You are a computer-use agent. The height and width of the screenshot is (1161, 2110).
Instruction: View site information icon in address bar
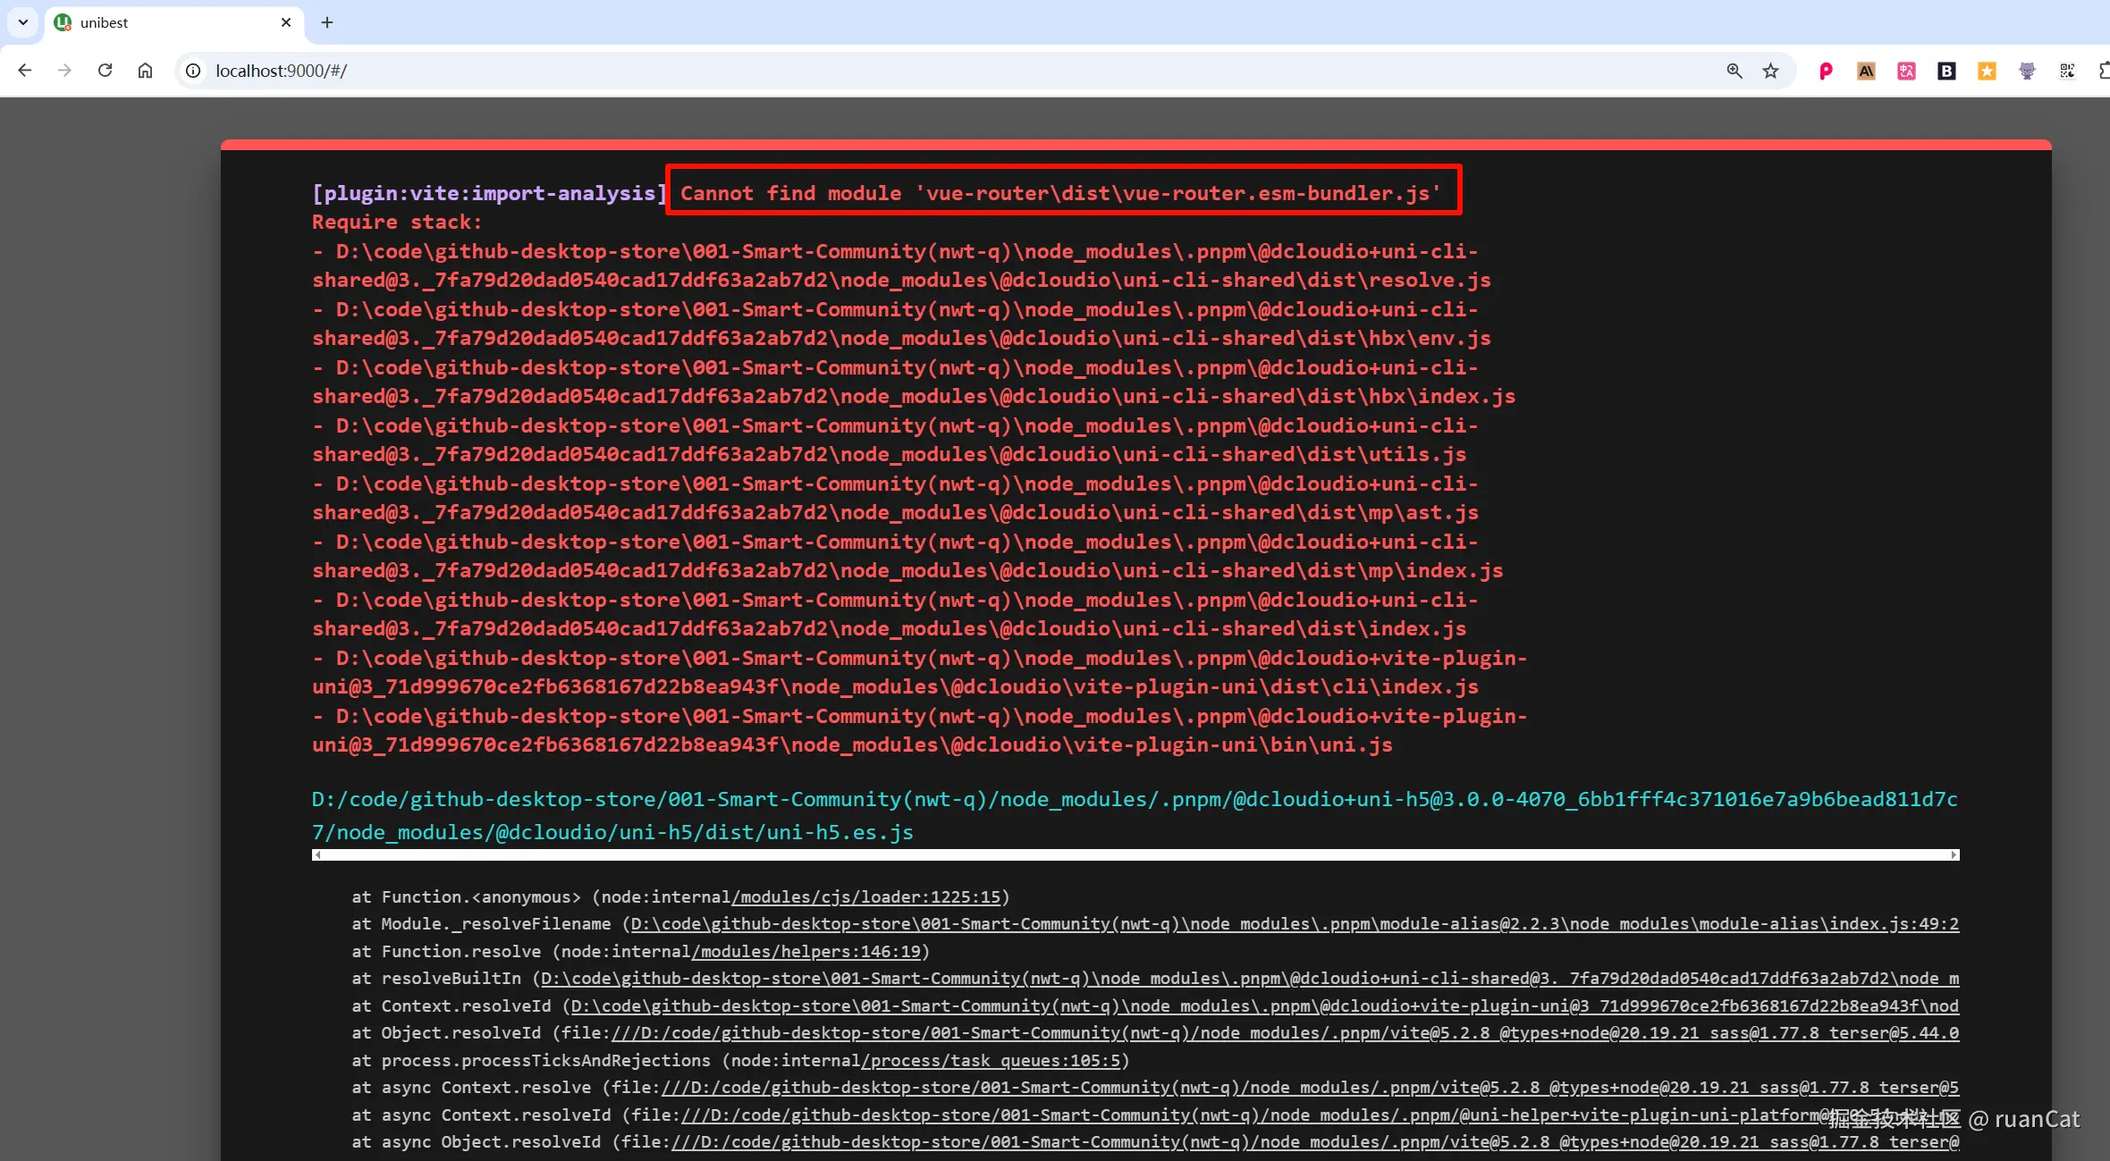(193, 71)
